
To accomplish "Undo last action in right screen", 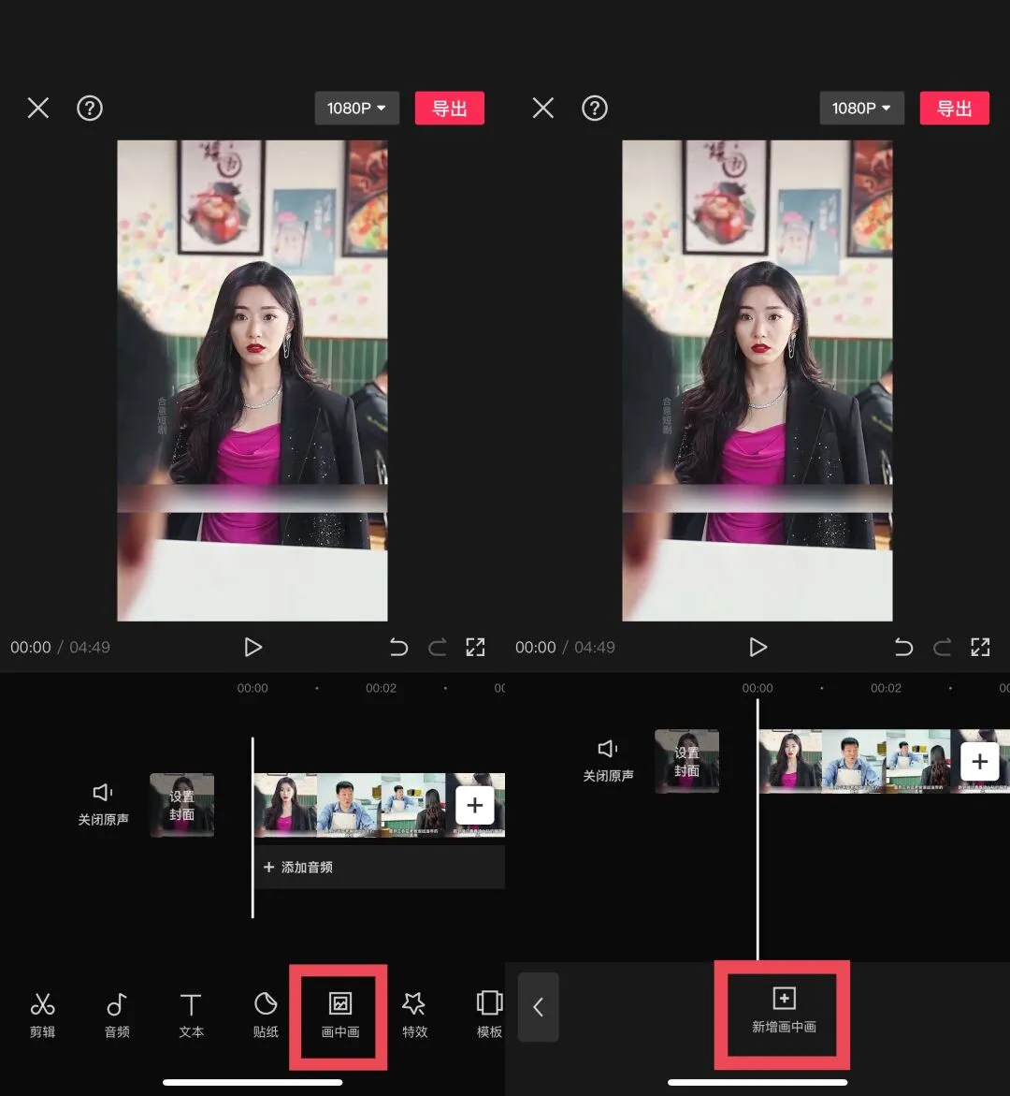I will tap(903, 648).
